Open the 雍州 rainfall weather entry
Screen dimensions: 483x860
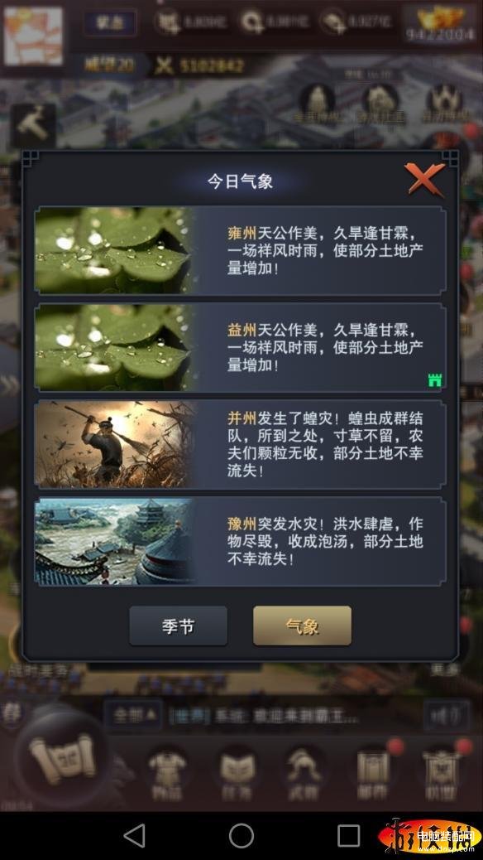[x=241, y=250]
